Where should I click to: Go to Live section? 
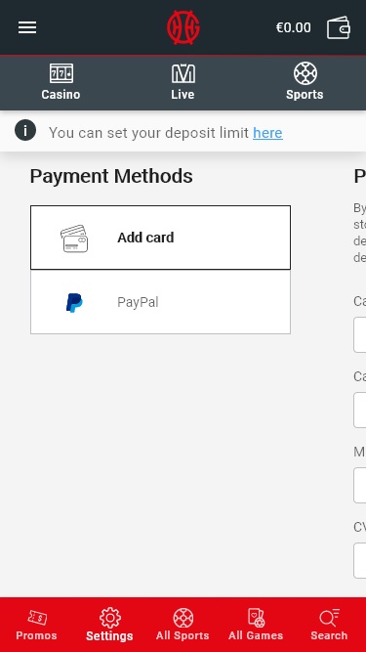click(x=183, y=82)
